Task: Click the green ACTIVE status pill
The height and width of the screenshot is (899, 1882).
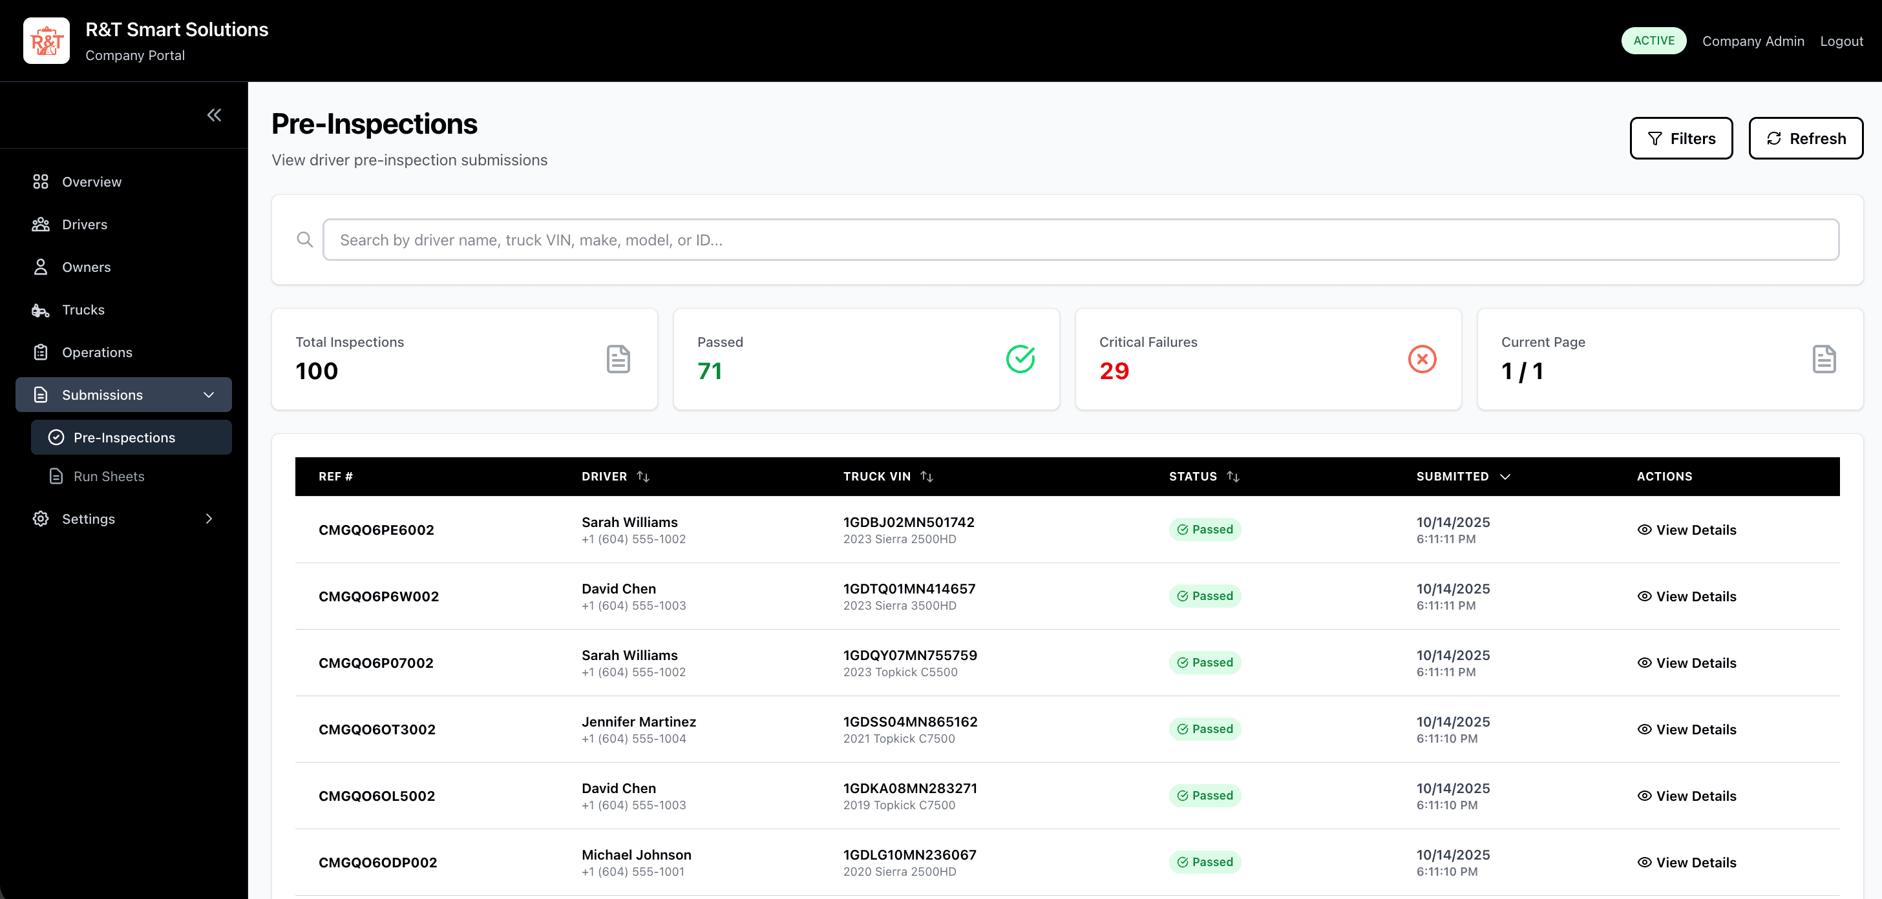Action: pyautogui.click(x=1653, y=40)
